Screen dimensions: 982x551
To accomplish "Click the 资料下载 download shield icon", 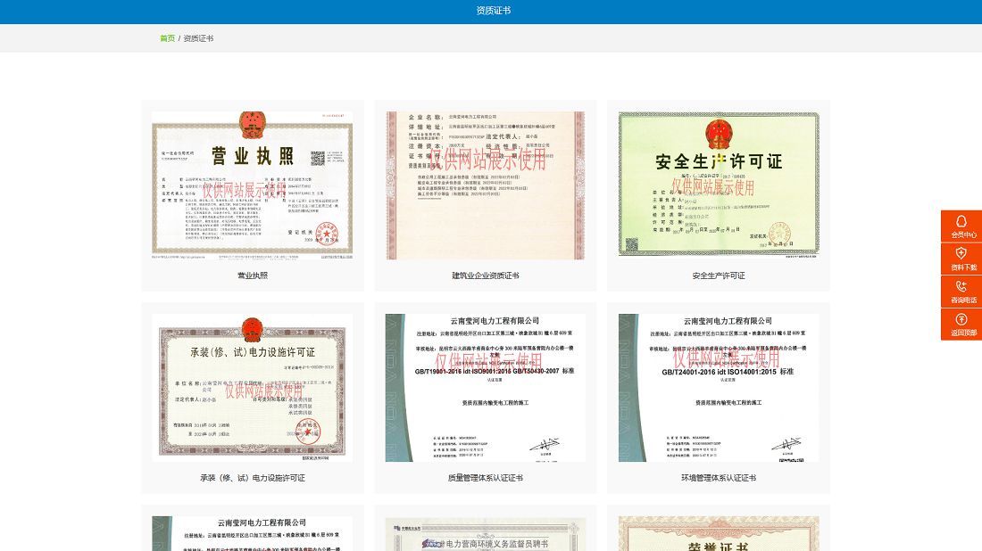I will click(961, 254).
